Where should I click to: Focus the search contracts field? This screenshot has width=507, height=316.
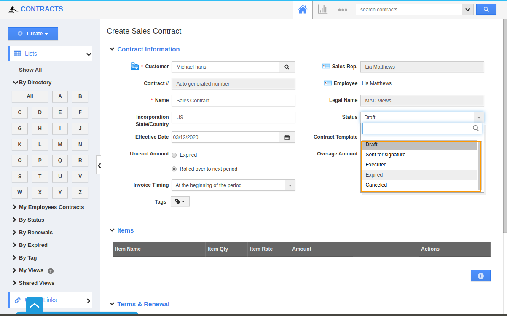point(409,10)
